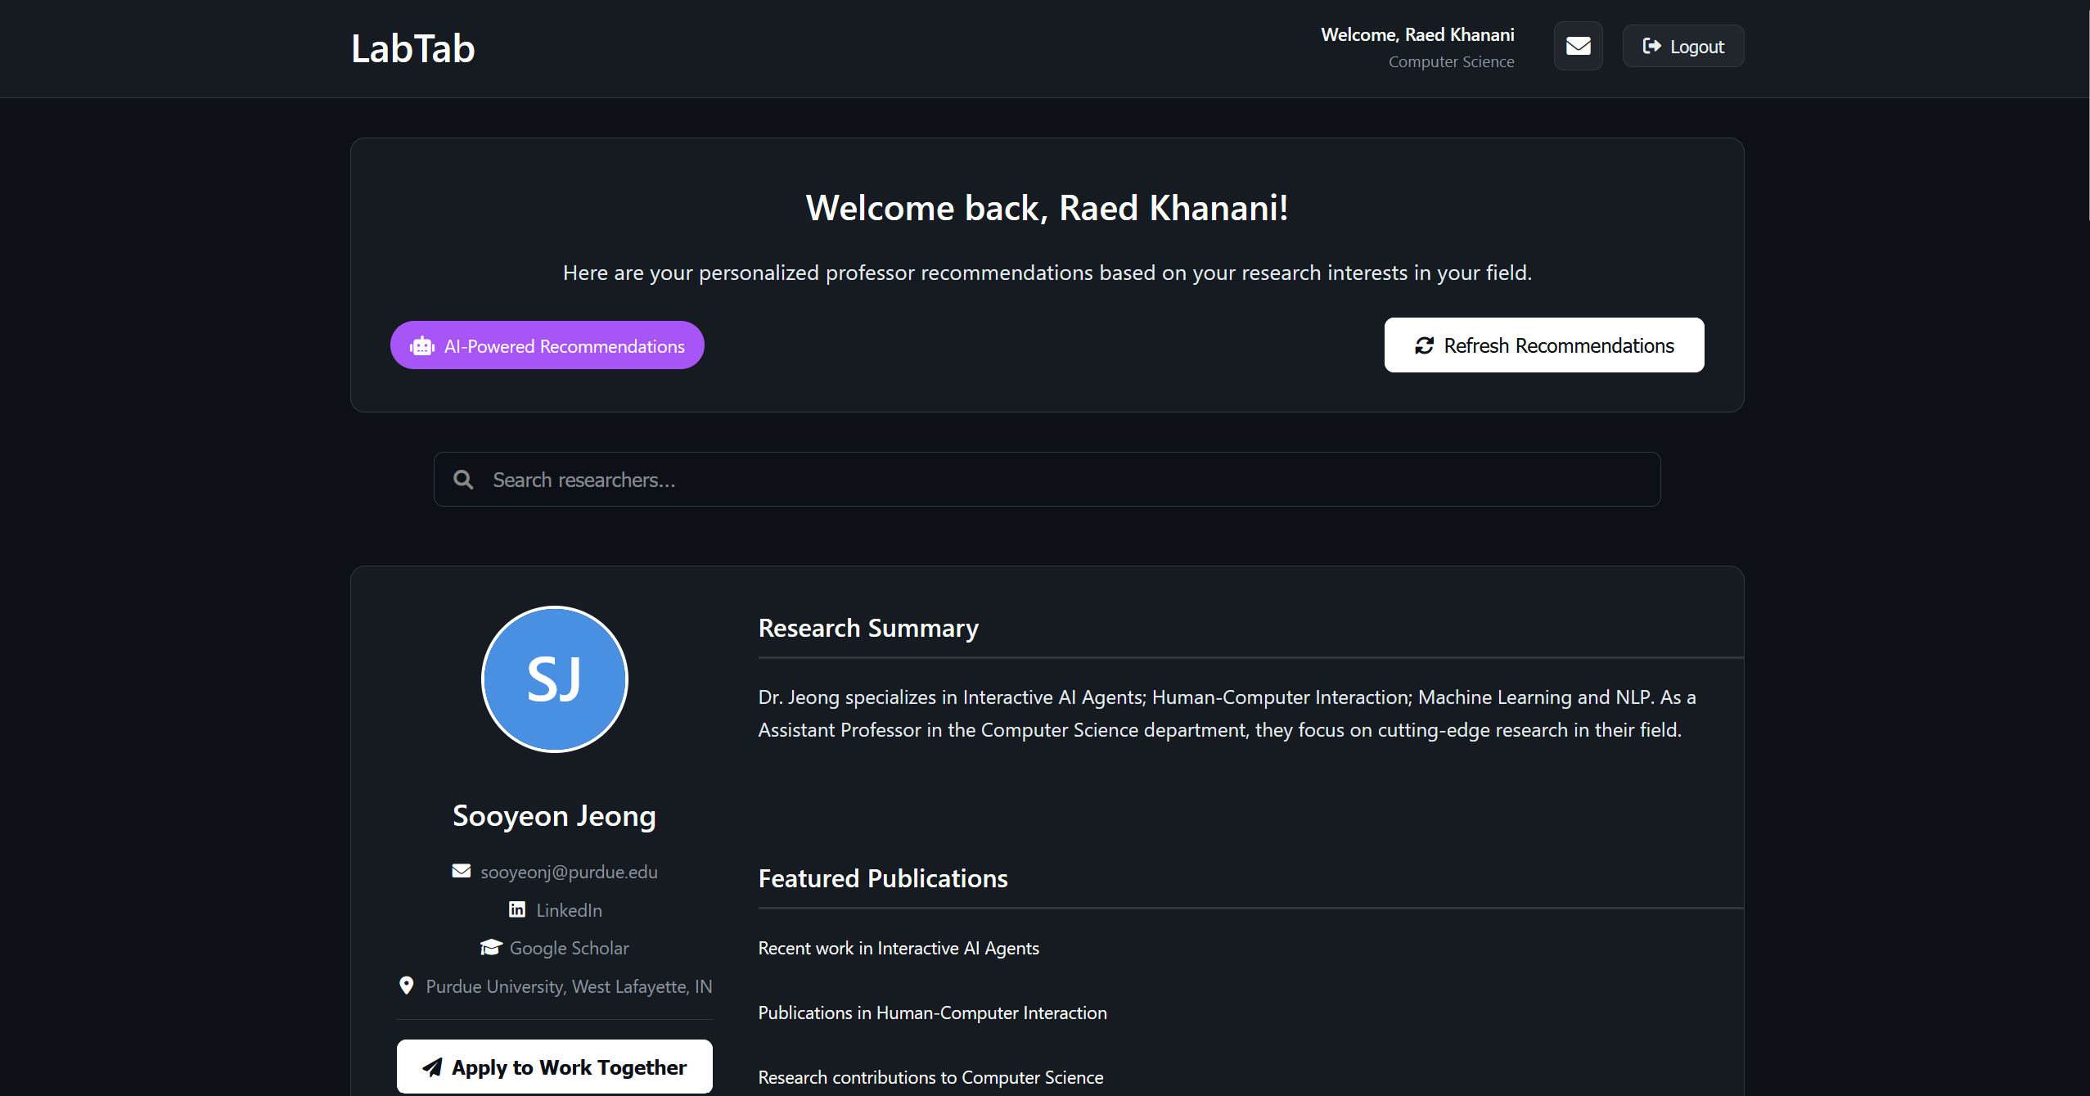Viewport: 2090px width, 1096px height.
Task: Open the messages envelope icon in header
Action: (x=1578, y=46)
